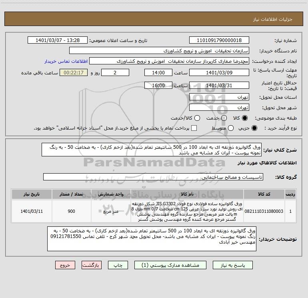Click the validity hour field 16:00

tap(158, 85)
